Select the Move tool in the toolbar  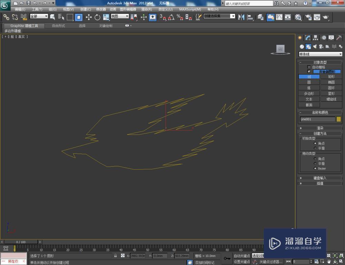tap(89, 17)
